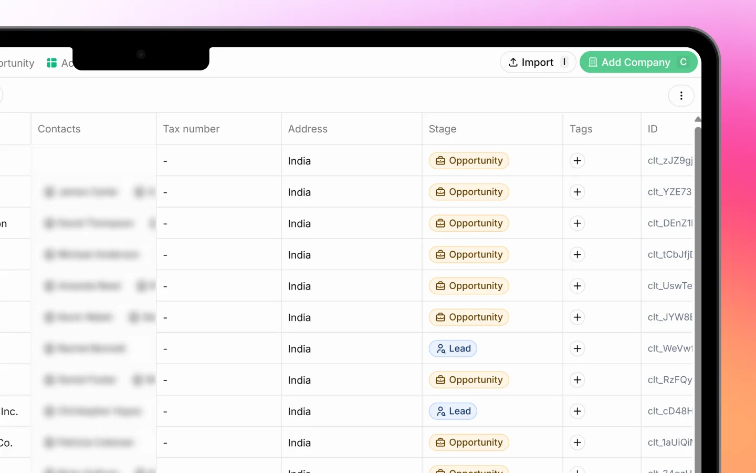Click the ID cell clt_UswTe
The width and height of the screenshot is (756, 473).
pos(670,286)
